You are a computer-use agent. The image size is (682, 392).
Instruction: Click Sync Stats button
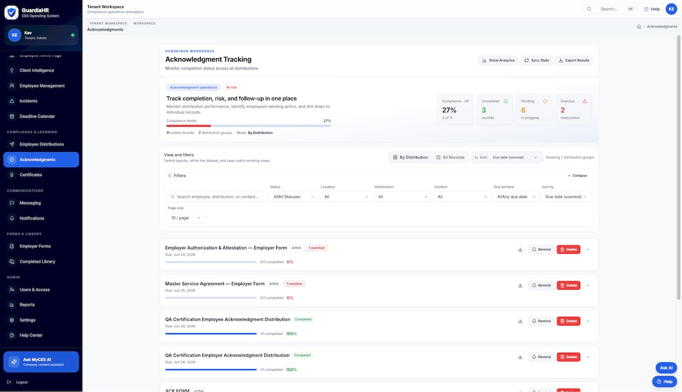tap(537, 60)
